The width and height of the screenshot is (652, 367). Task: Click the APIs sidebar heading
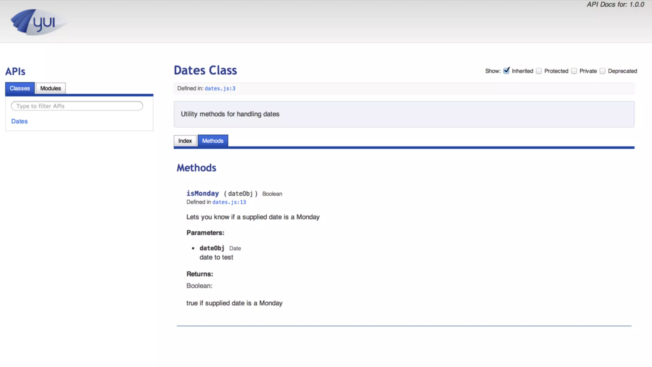tap(15, 71)
